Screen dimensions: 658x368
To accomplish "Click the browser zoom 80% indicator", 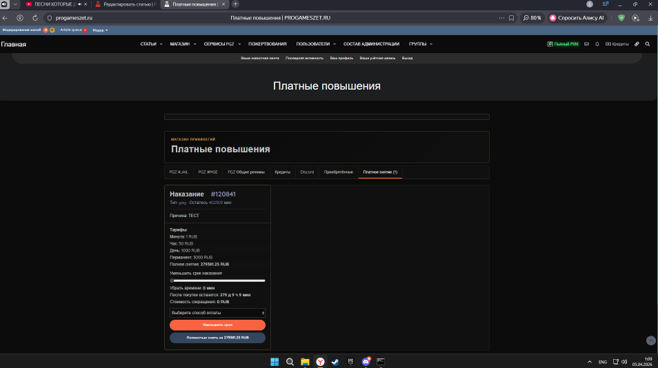I will (x=532, y=18).
